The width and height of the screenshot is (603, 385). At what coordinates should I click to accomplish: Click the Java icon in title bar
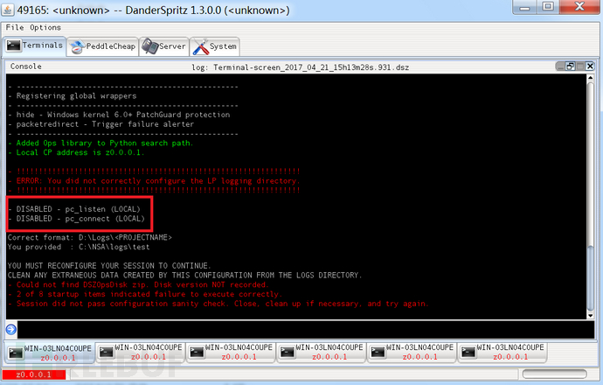point(8,10)
